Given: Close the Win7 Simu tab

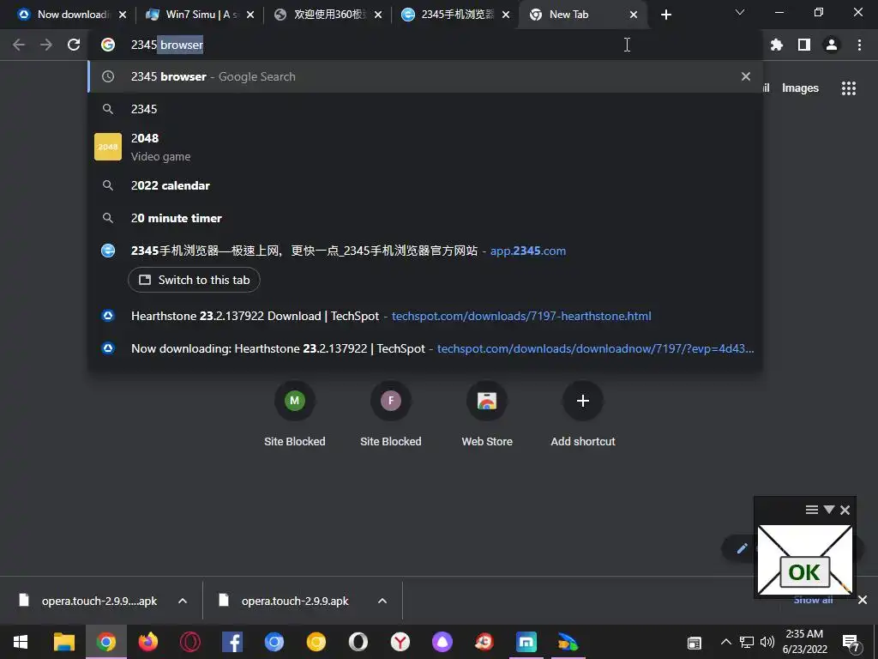Looking at the screenshot, I should [250, 15].
